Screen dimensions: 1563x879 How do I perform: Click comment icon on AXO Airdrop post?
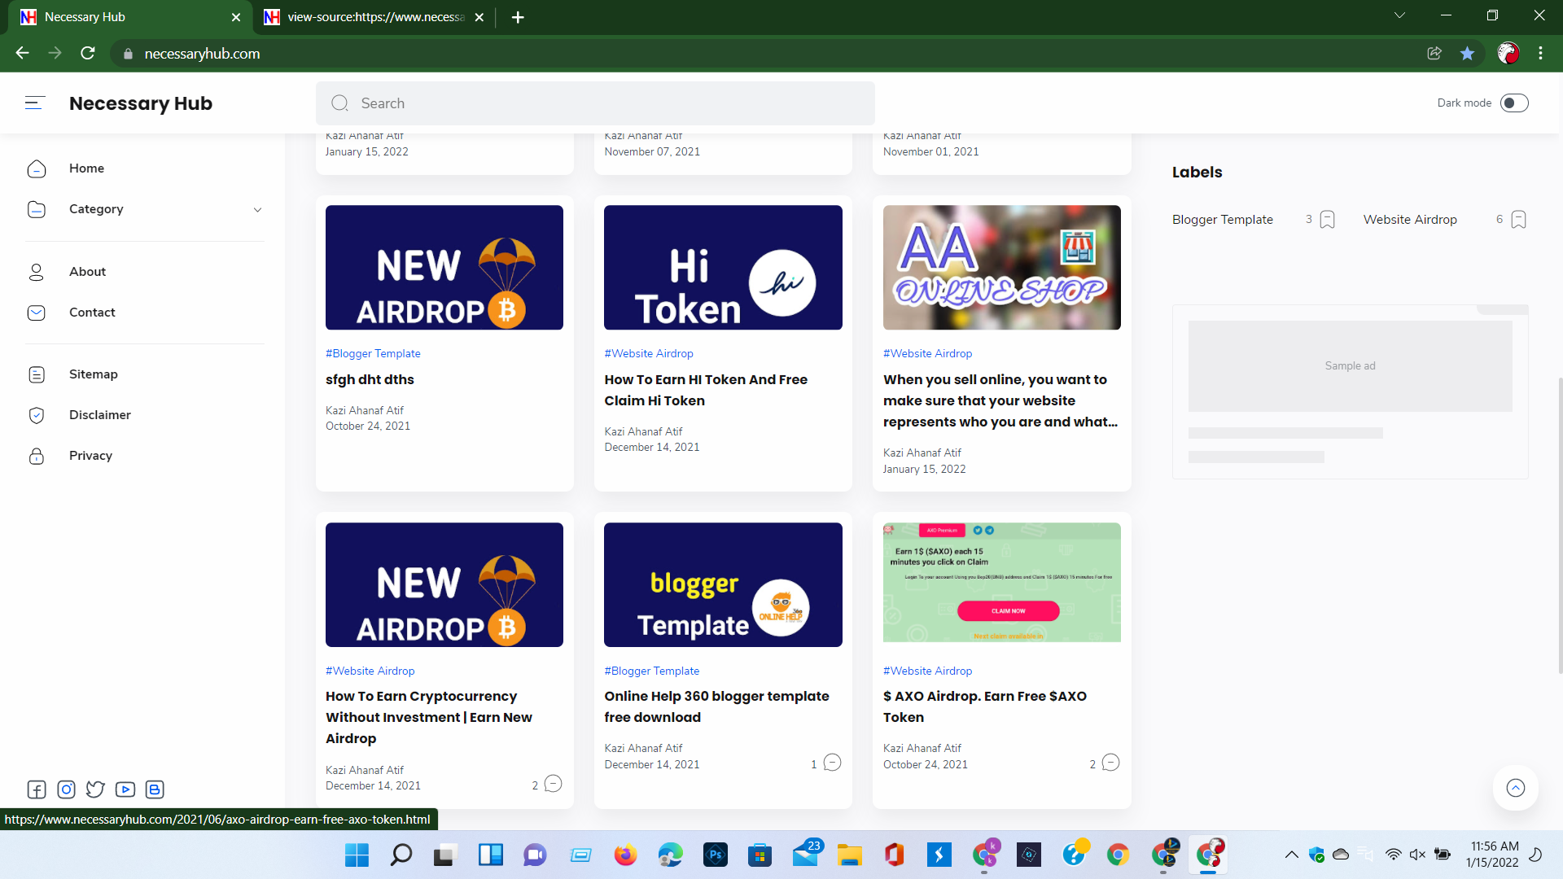pos(1110,763)
